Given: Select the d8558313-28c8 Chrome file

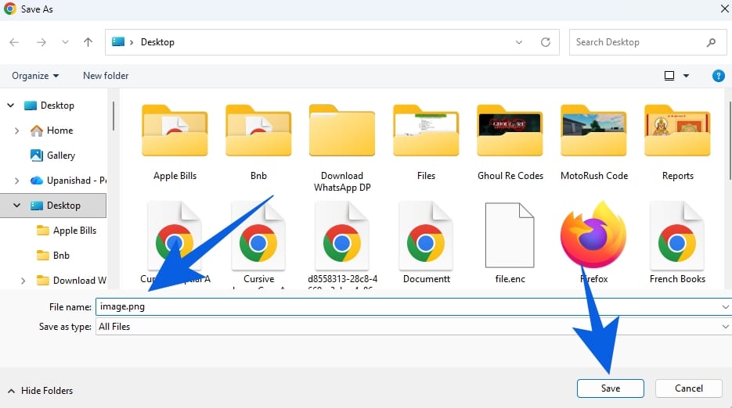Looking at the screenshot, I should point(341,243).
